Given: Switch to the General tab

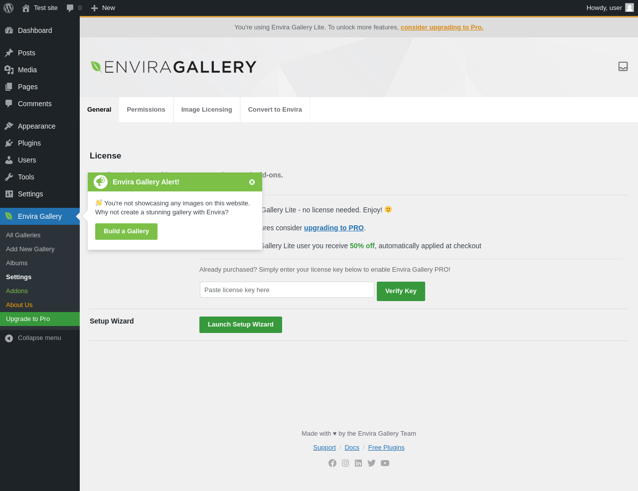Looking at the screenshot, I should tap(99, 110).
